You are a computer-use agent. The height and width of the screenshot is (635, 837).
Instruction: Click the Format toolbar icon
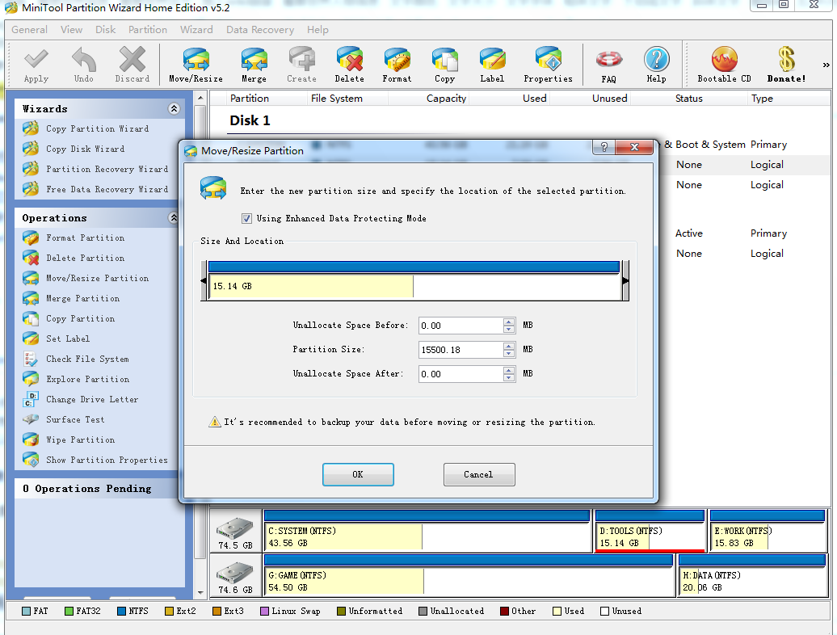click(397, 59)
